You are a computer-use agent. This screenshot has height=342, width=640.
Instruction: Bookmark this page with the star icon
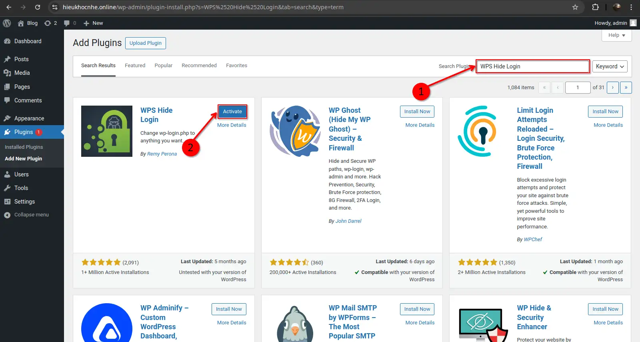point(575,7)
